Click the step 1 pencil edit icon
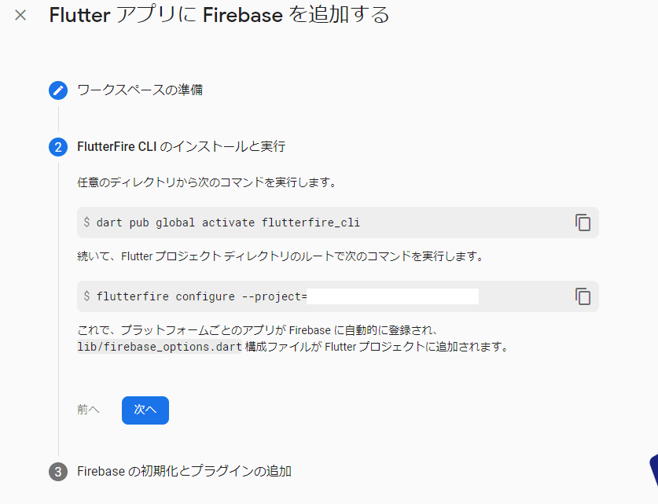This screenshot has height=504, width=658. click(58, 90)
